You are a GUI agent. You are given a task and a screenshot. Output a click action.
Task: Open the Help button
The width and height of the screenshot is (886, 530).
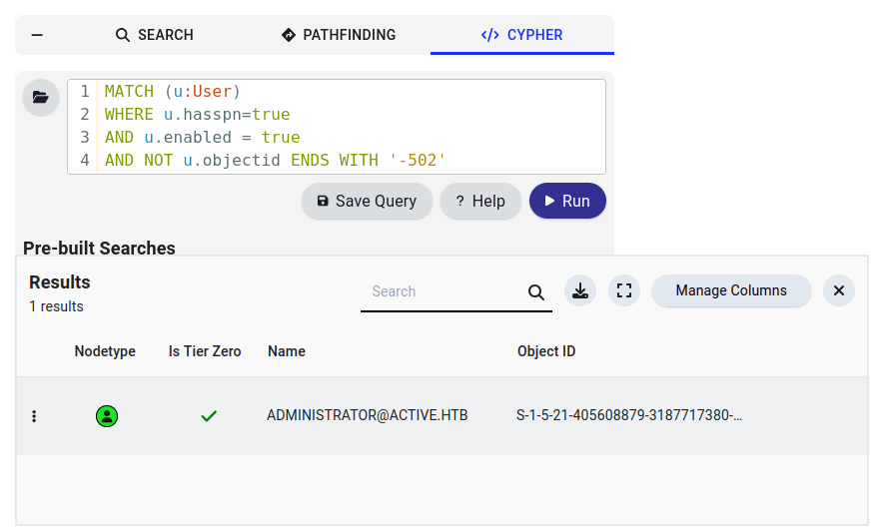pos(480,201)
